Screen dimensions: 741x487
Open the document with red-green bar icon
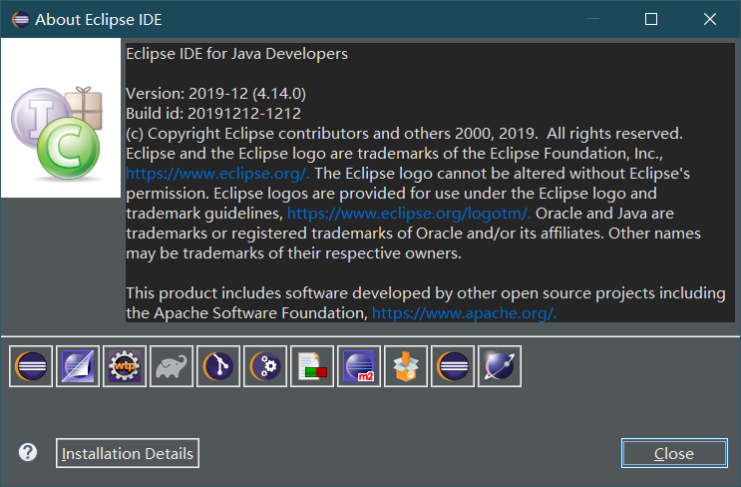[312, 366]
